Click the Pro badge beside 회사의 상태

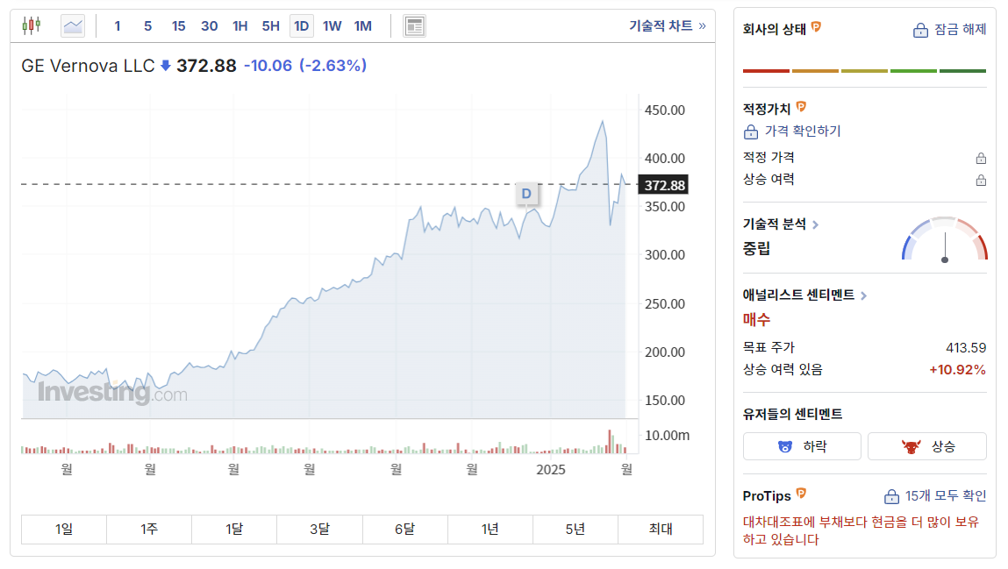[816, 27]
